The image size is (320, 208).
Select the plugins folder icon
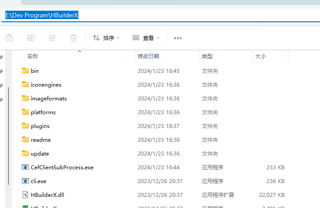[x=25, y=126]
